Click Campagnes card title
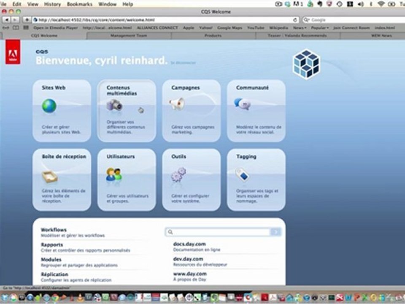 [186, 88]
